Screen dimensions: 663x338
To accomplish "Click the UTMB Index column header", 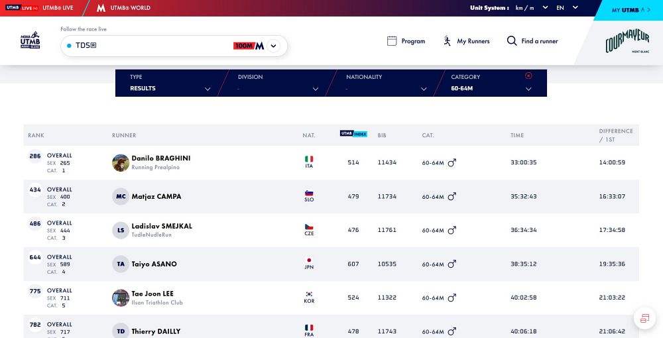I will [353, 134].
